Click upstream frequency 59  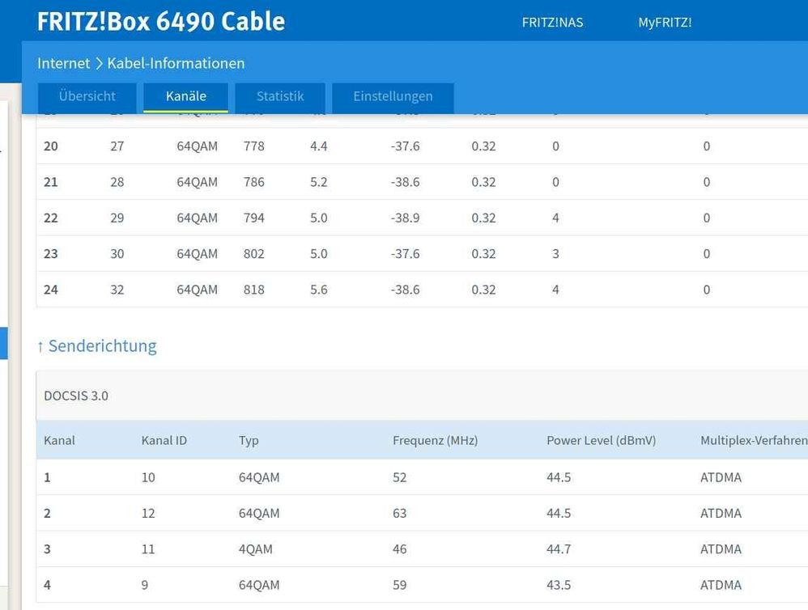(x=399, y=585)
